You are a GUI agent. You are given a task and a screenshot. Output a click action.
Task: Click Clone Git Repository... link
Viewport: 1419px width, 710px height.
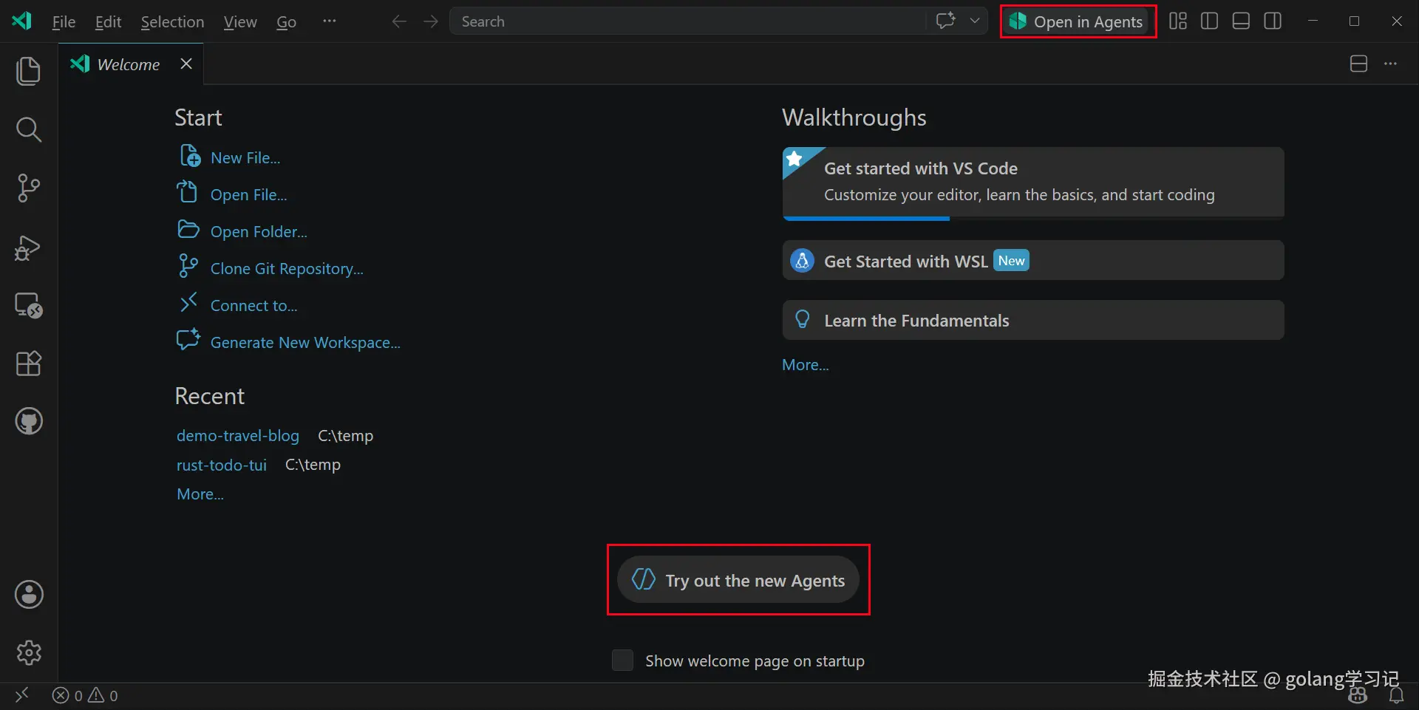(x=287, y=268)
